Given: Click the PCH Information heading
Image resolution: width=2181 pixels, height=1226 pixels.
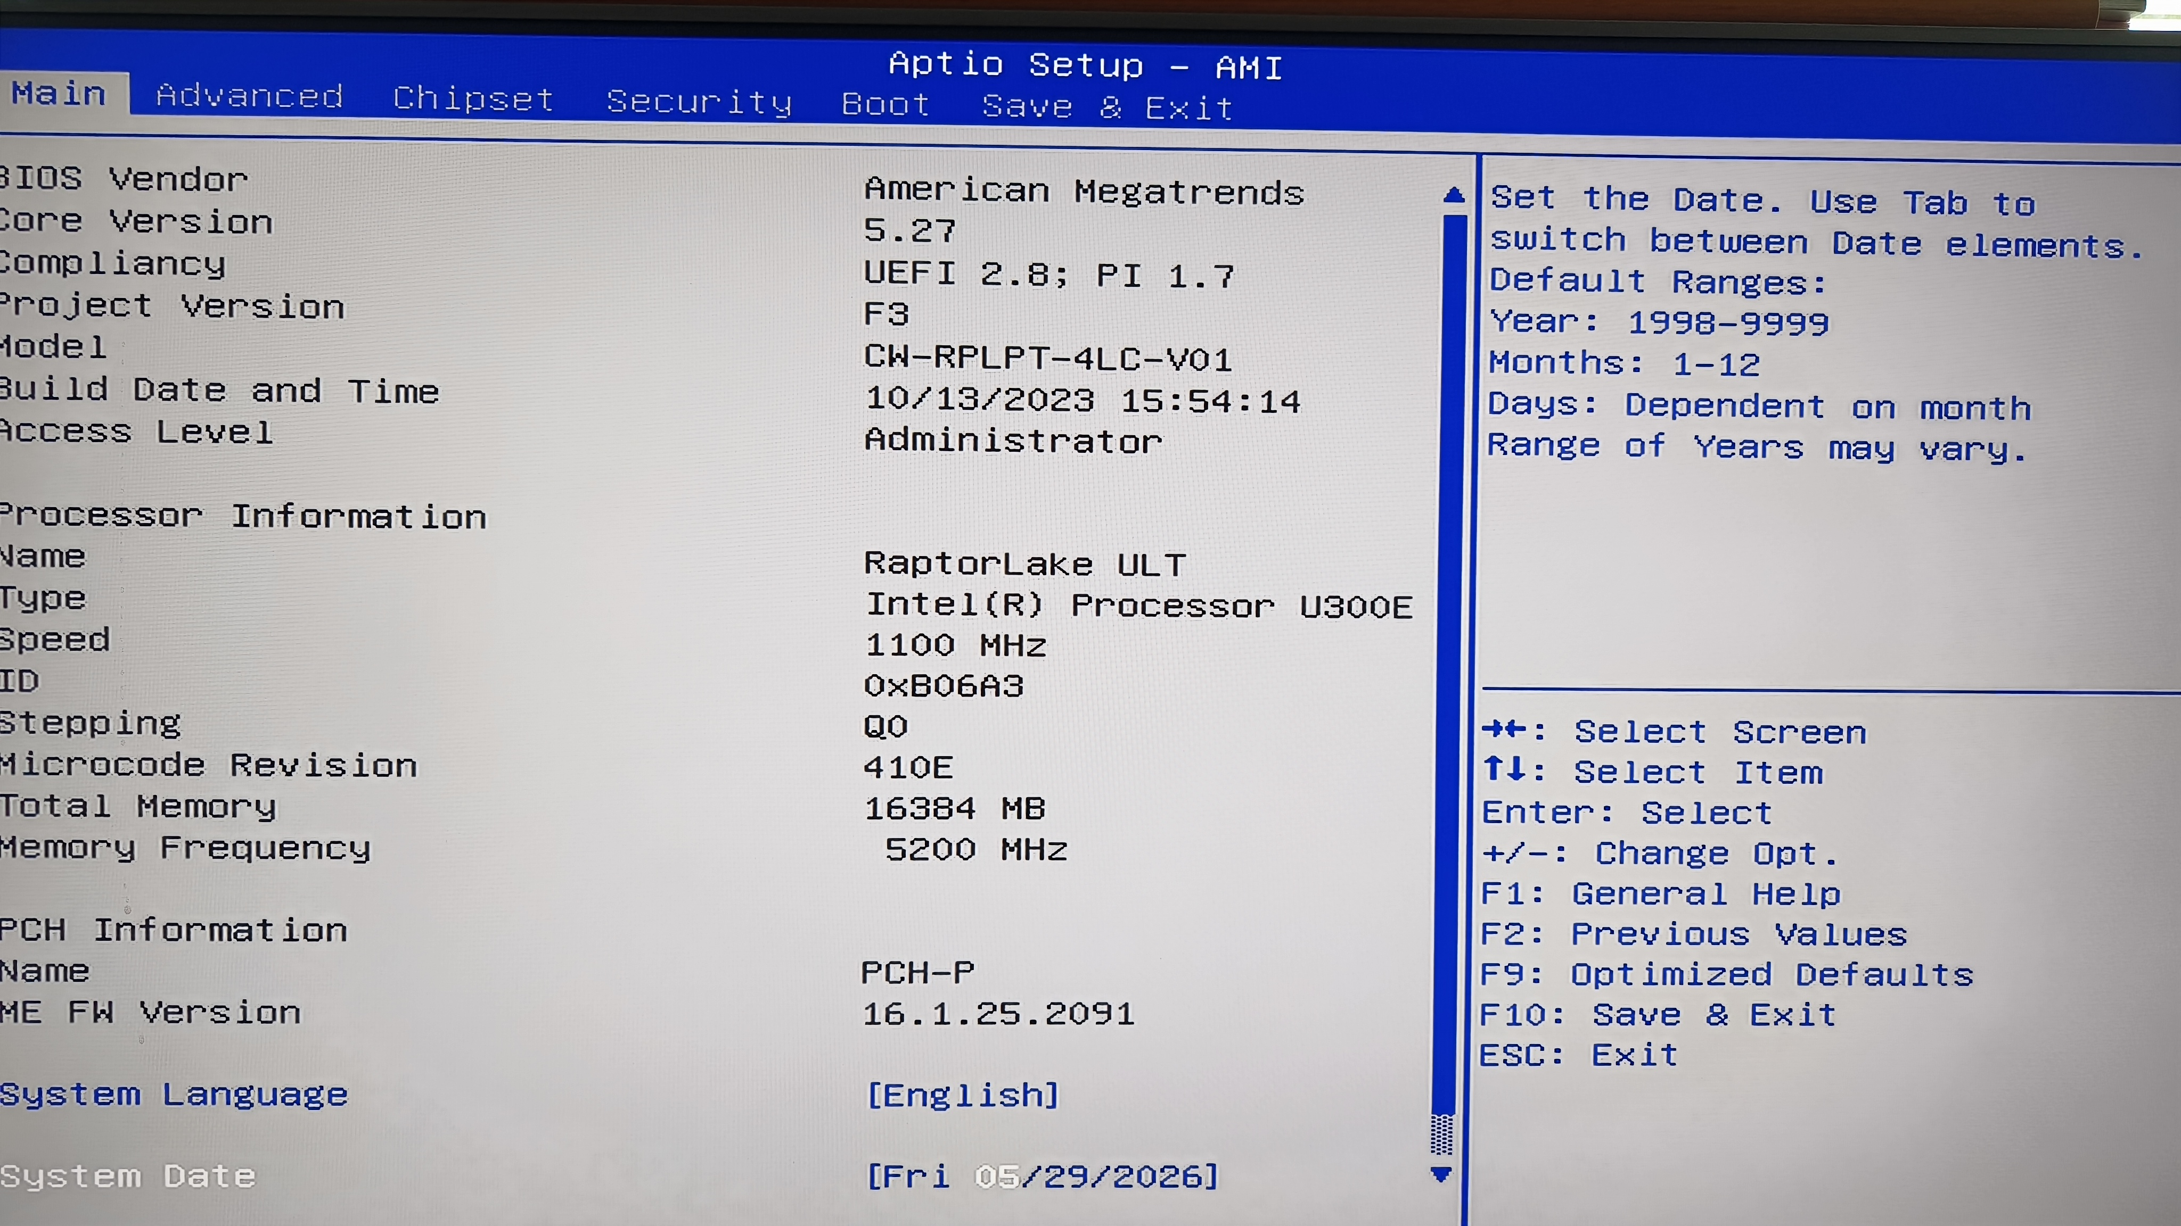Looking at the screenshot, I should pos(174,931).
